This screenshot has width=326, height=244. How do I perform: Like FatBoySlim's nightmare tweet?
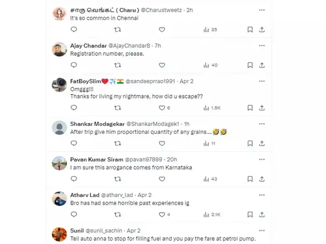[x=162, y=108]
